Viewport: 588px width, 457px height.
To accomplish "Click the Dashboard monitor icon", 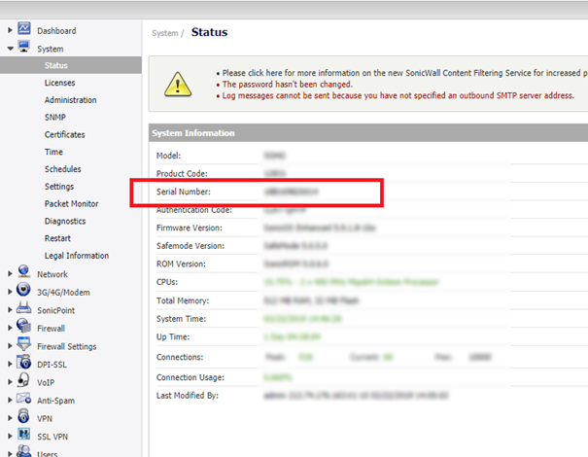I will 24,30.
